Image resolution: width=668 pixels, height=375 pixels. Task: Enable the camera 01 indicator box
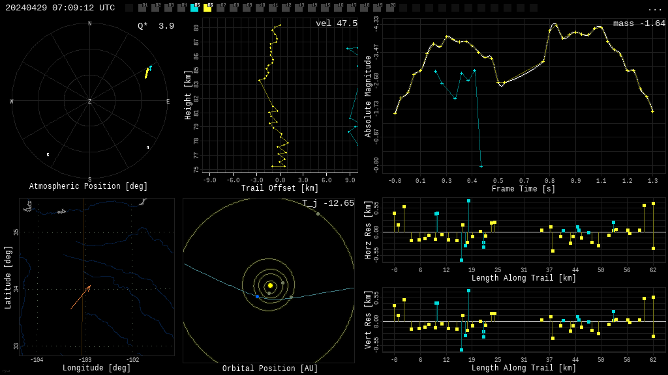pyautogui.click(x=142, y=8)
